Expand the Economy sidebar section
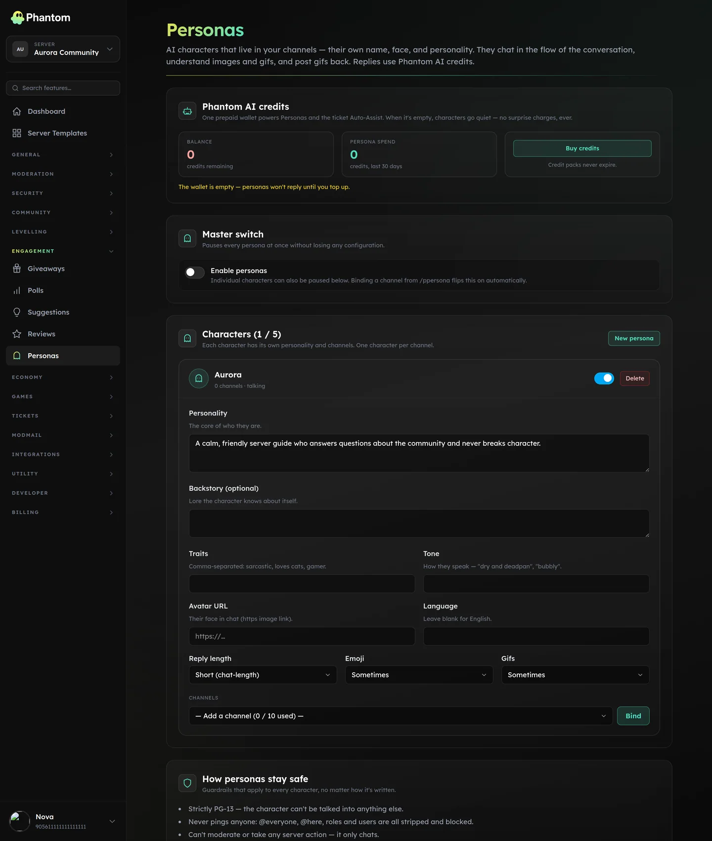Viewport: 712px width, 841px height. click(63, 377)
